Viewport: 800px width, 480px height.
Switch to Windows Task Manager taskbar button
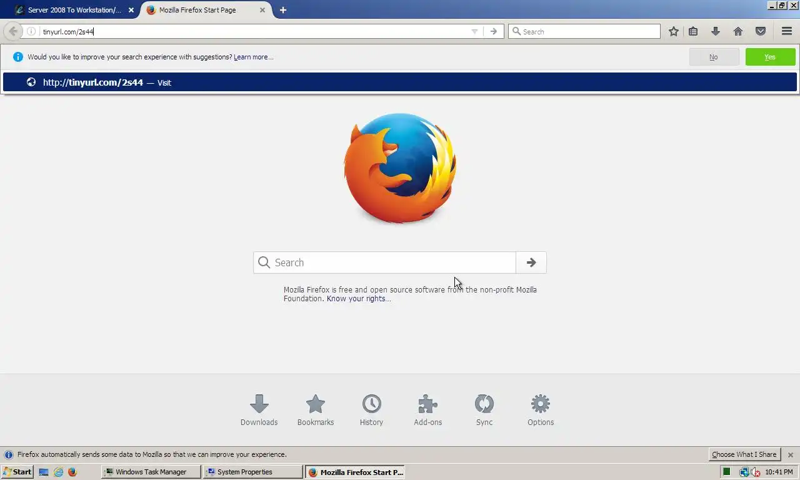tap(151, 472)
